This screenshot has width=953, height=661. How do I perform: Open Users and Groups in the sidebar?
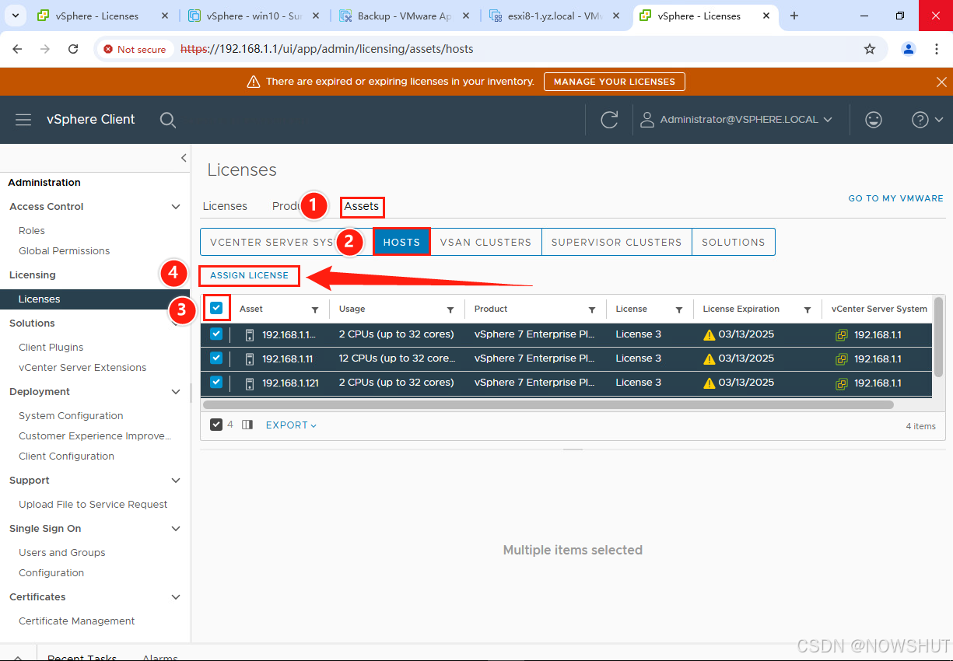click(62, 553)
